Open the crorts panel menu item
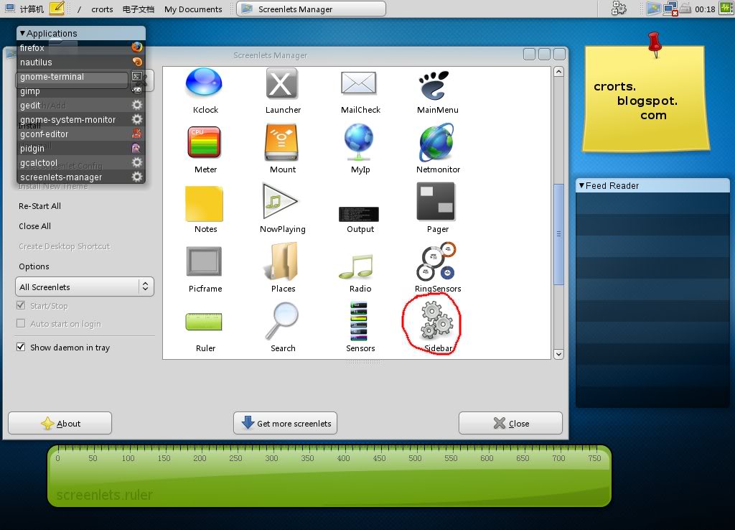Screen dimensions: 735x530 102,9
